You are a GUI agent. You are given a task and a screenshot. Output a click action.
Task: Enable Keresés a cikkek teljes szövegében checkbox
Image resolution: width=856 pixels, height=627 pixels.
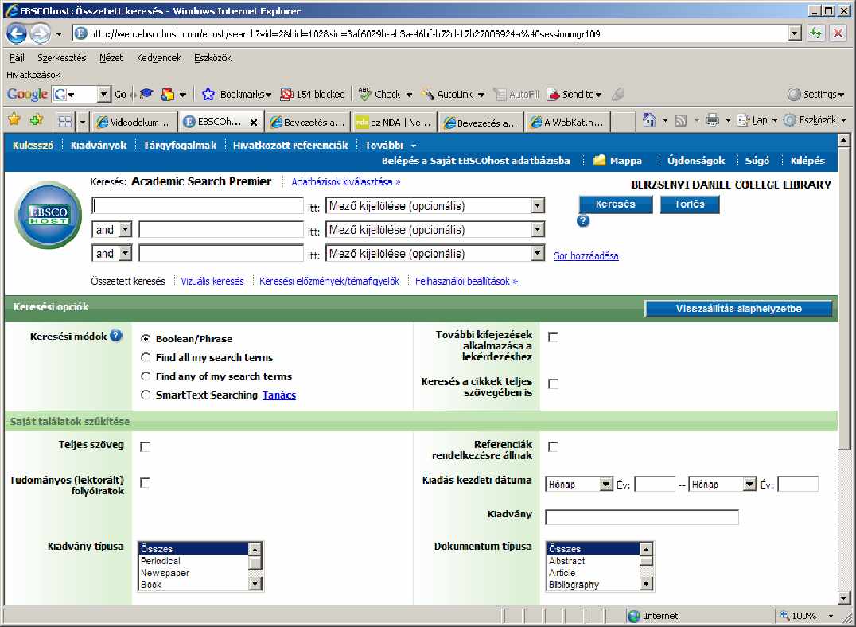tap(553, 384)
